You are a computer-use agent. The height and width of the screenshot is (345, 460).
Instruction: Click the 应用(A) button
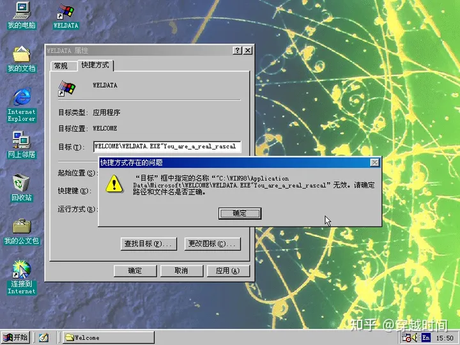tap(228, 271)
